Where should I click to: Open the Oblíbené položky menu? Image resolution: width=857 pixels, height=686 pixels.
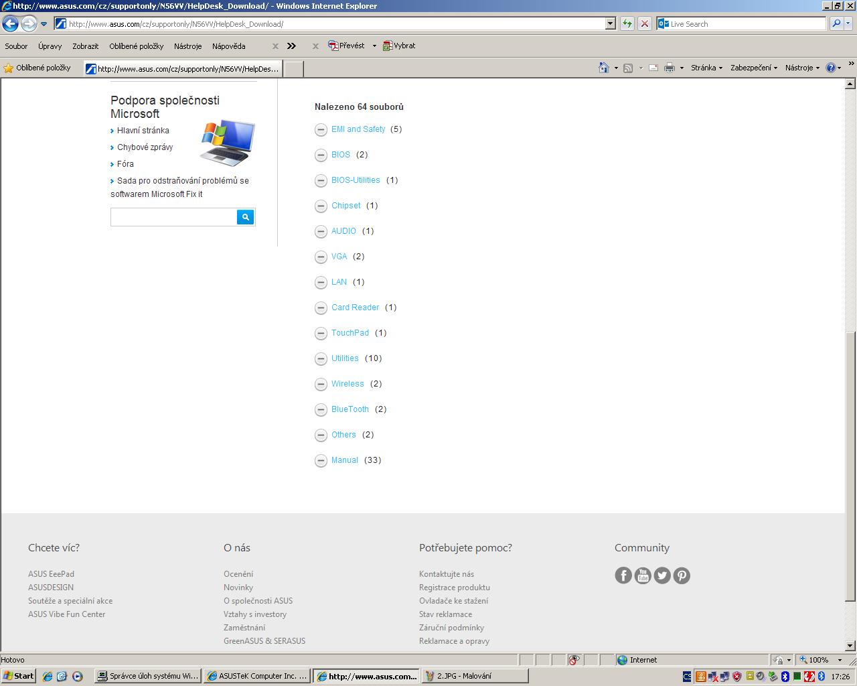tap(137, 46)
